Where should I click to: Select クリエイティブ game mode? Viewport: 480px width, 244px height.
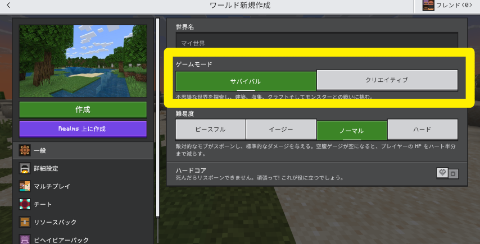[387, 80]
